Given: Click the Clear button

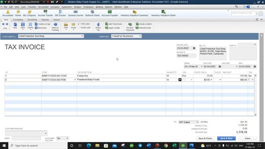Looking at the screenshot, I should coord(248,138).
